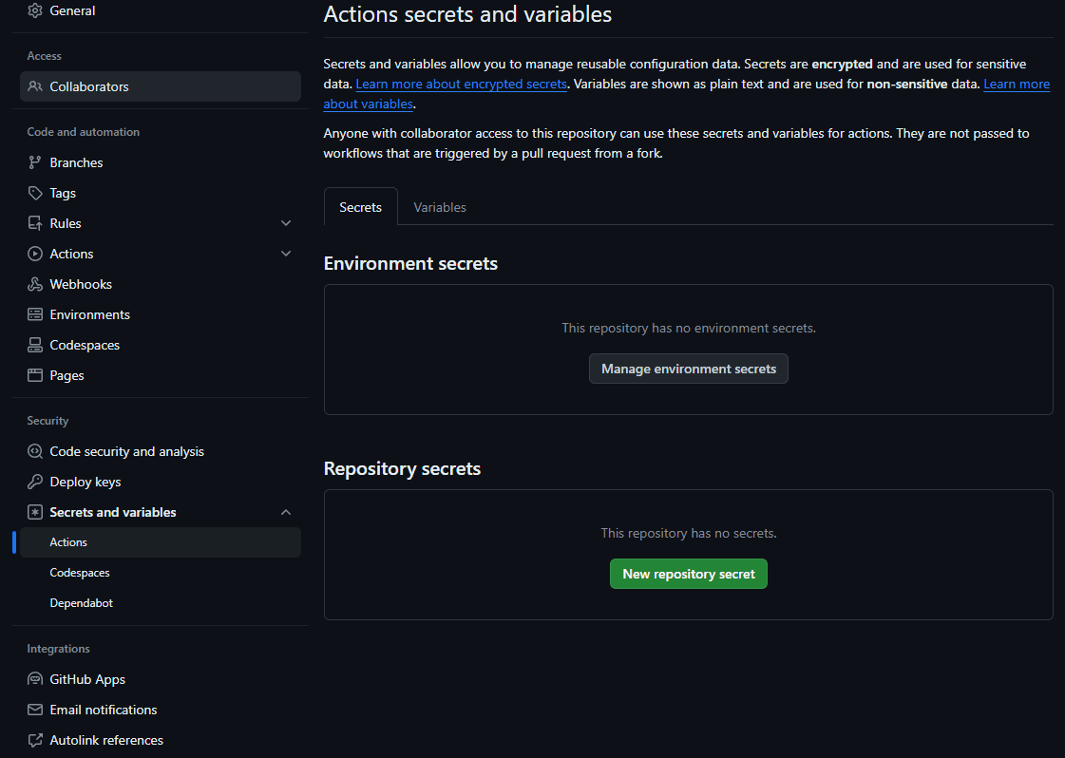
Task: Click the Code security shield-search icon
Action: pyautogui.click(x=34, y=452)
